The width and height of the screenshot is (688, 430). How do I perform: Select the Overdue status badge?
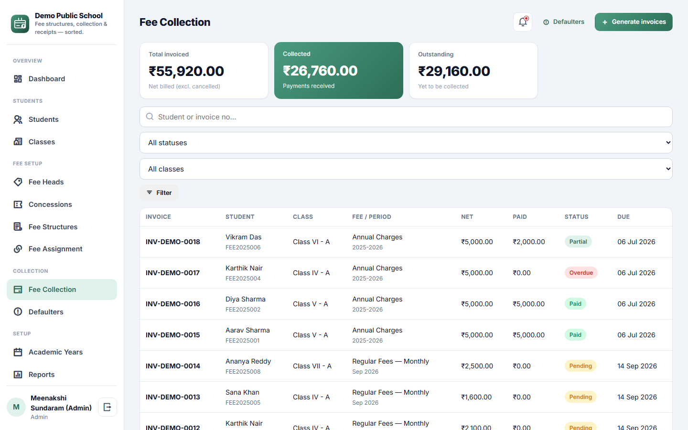(581, 273)
